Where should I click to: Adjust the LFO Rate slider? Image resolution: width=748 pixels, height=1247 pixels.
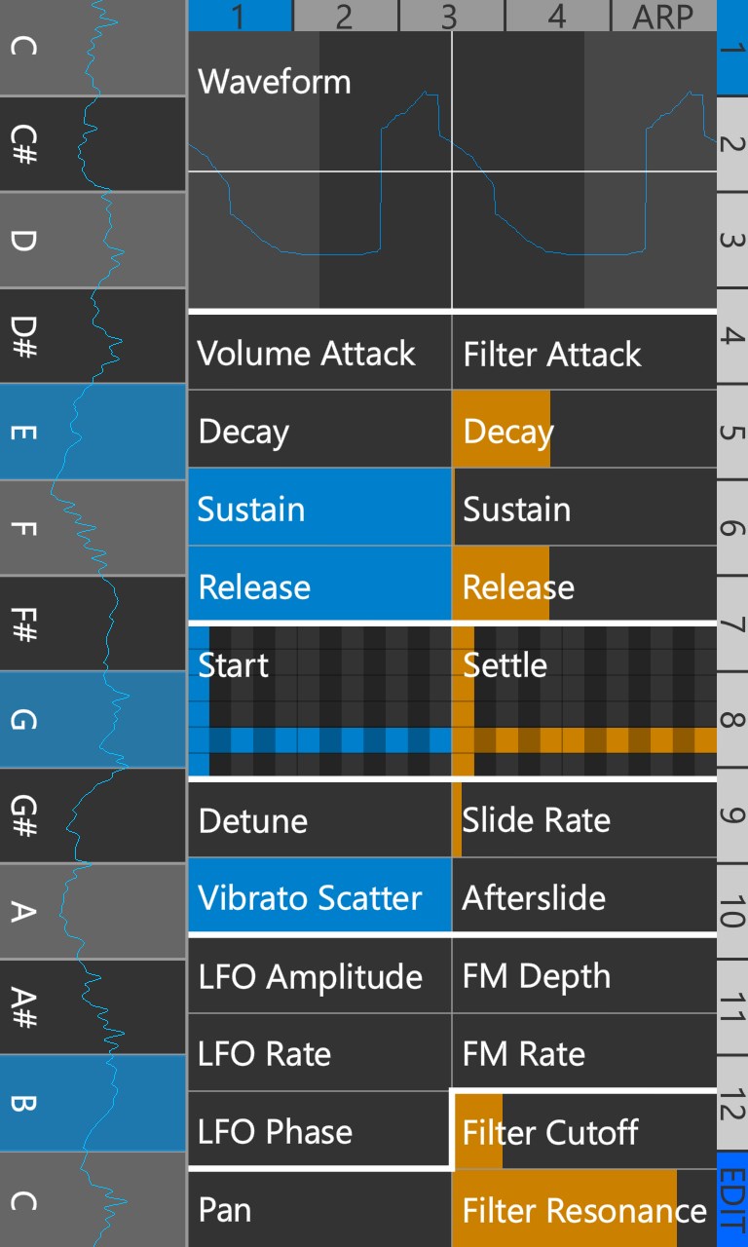[x=319, y=1053]
